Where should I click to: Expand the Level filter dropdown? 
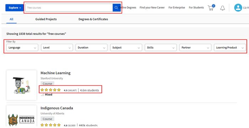57,48
